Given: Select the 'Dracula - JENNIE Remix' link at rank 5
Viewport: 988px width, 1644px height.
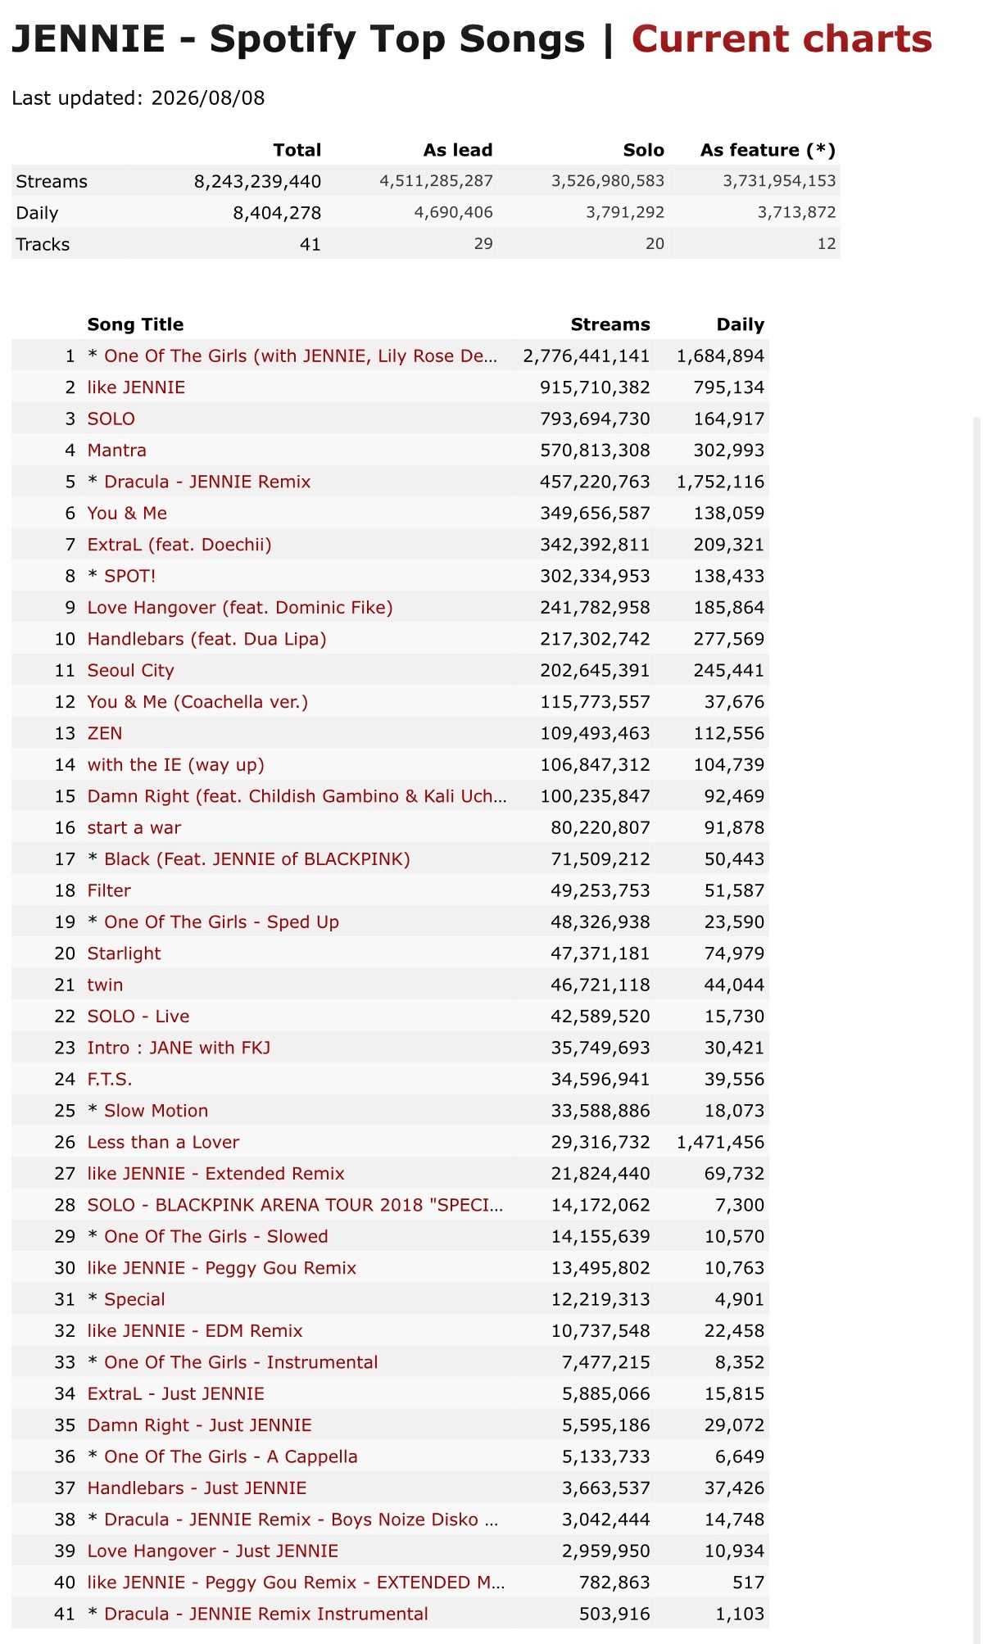Looking at the screenshot, I should coord(207,482).
